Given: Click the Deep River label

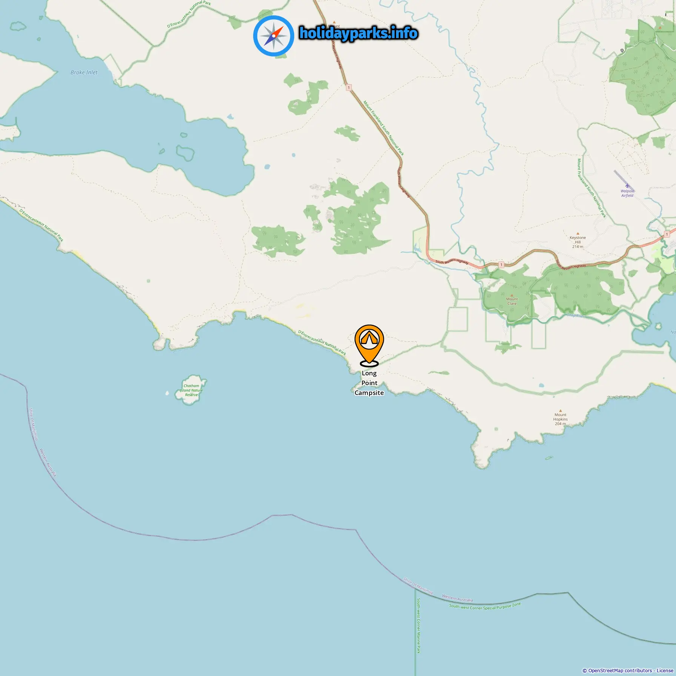Looking at the screenshot, I should tap(576, 315).
